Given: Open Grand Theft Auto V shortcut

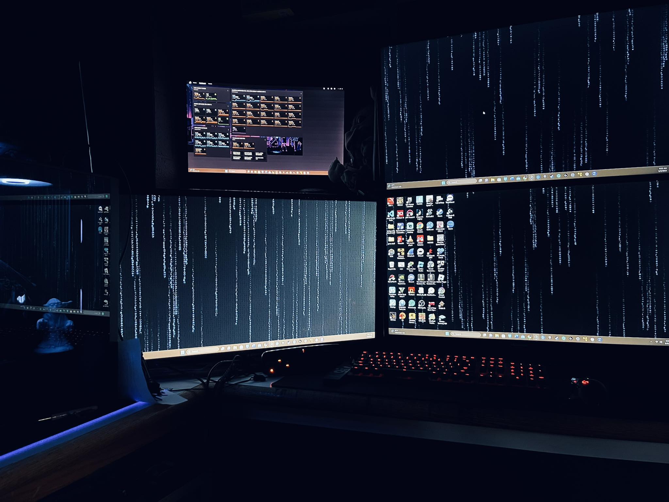Looking at the screenshot, I should point(402,290).
